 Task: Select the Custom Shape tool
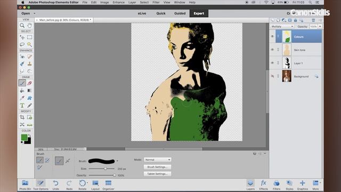(x=30, y=98)
